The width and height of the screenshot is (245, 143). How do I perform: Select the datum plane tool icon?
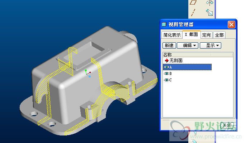(193, 3)
